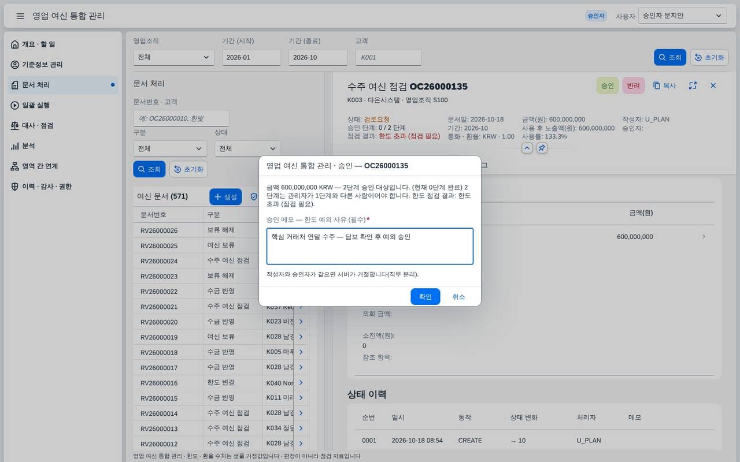Screen dimensions: 740x462
Task: Open the 영업조직 전체 dropdown
Action: coord(173,57)
